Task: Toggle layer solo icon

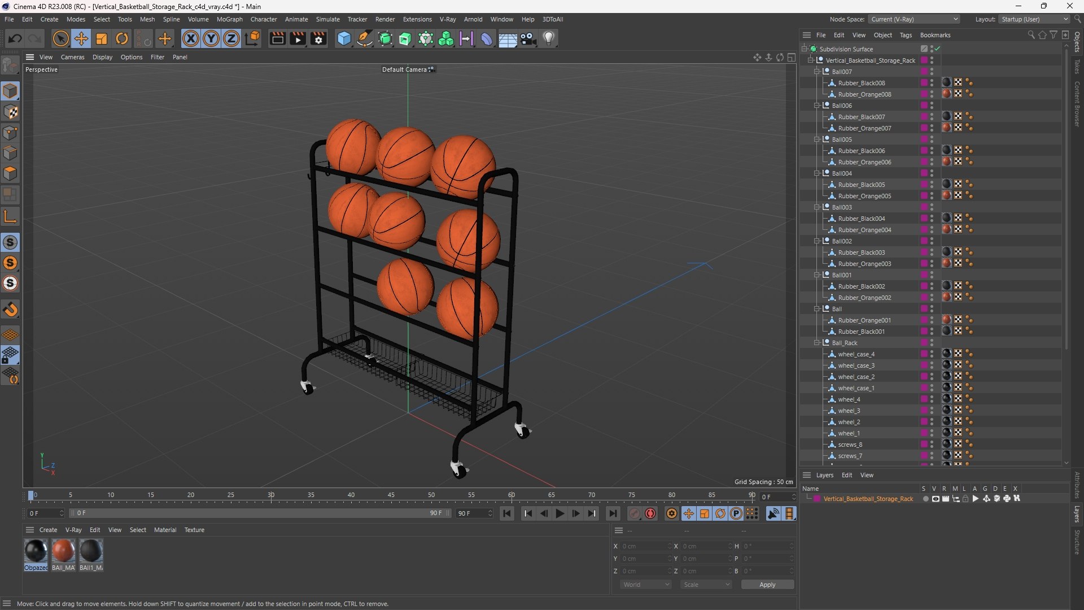Action: click(925, 499)
